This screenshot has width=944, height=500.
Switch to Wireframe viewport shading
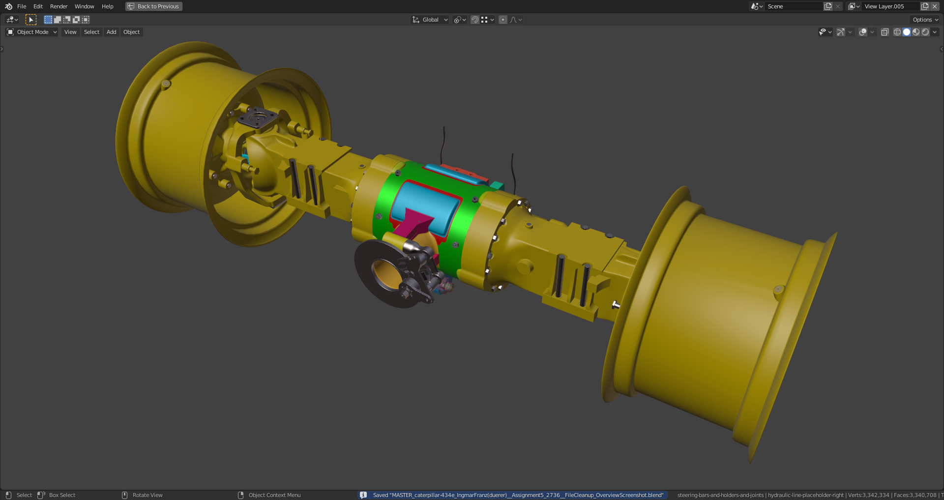coord(897,32)
